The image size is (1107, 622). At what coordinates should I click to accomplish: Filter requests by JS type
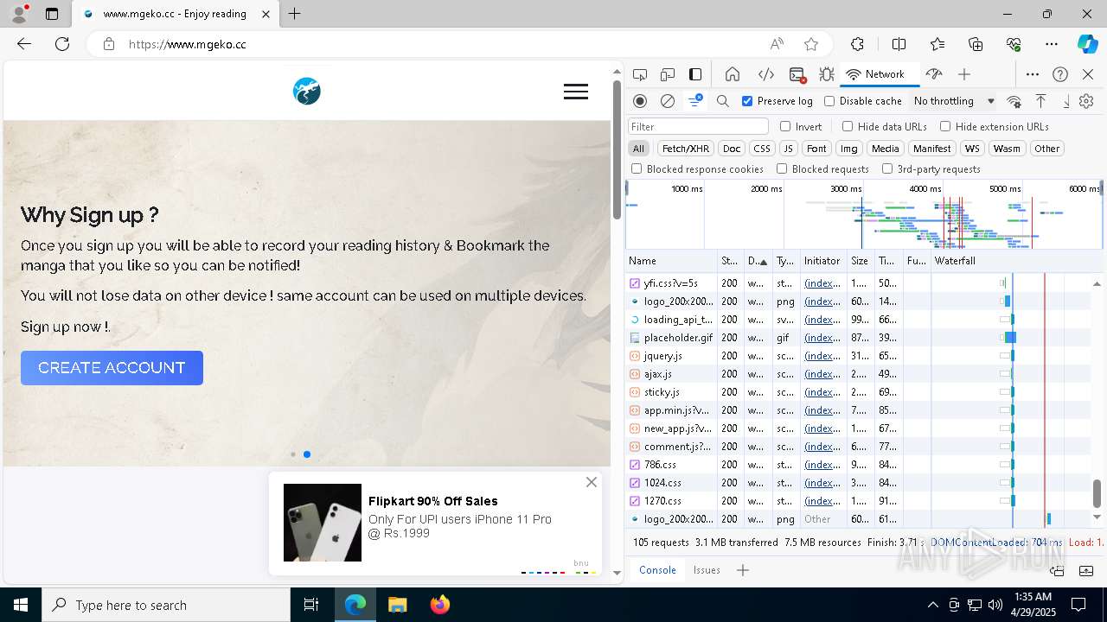point(788,149)
